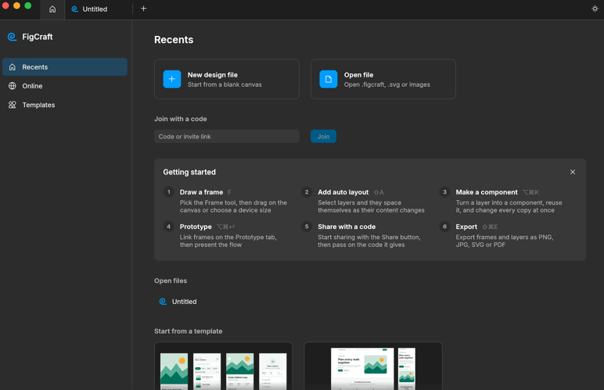Screen dimensions: 604x390
Task: Click the Untitled file's swirl icon
Action: tap(163, 302)
